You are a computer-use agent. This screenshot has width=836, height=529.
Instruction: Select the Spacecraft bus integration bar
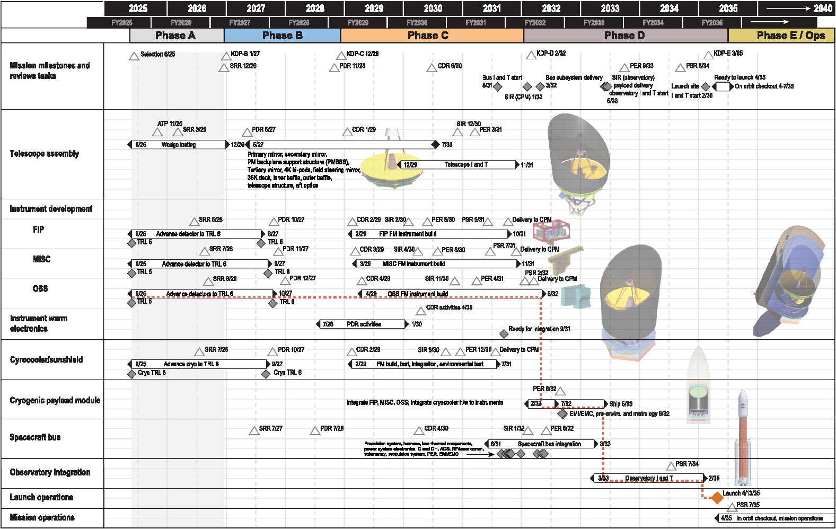coord(541,444)
